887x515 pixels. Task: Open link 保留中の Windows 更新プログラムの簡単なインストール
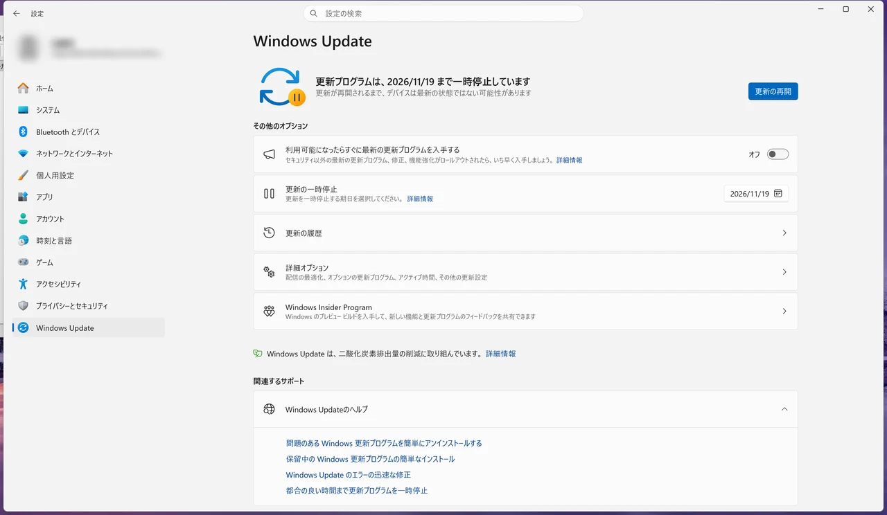[x=370, y=459]
